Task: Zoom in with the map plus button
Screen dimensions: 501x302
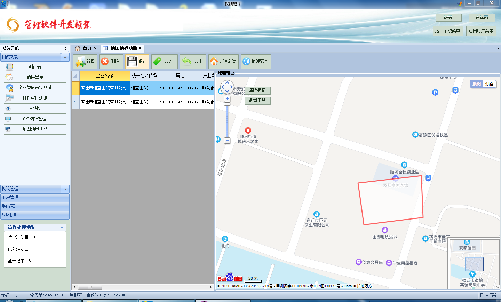Action: point(227,99)
